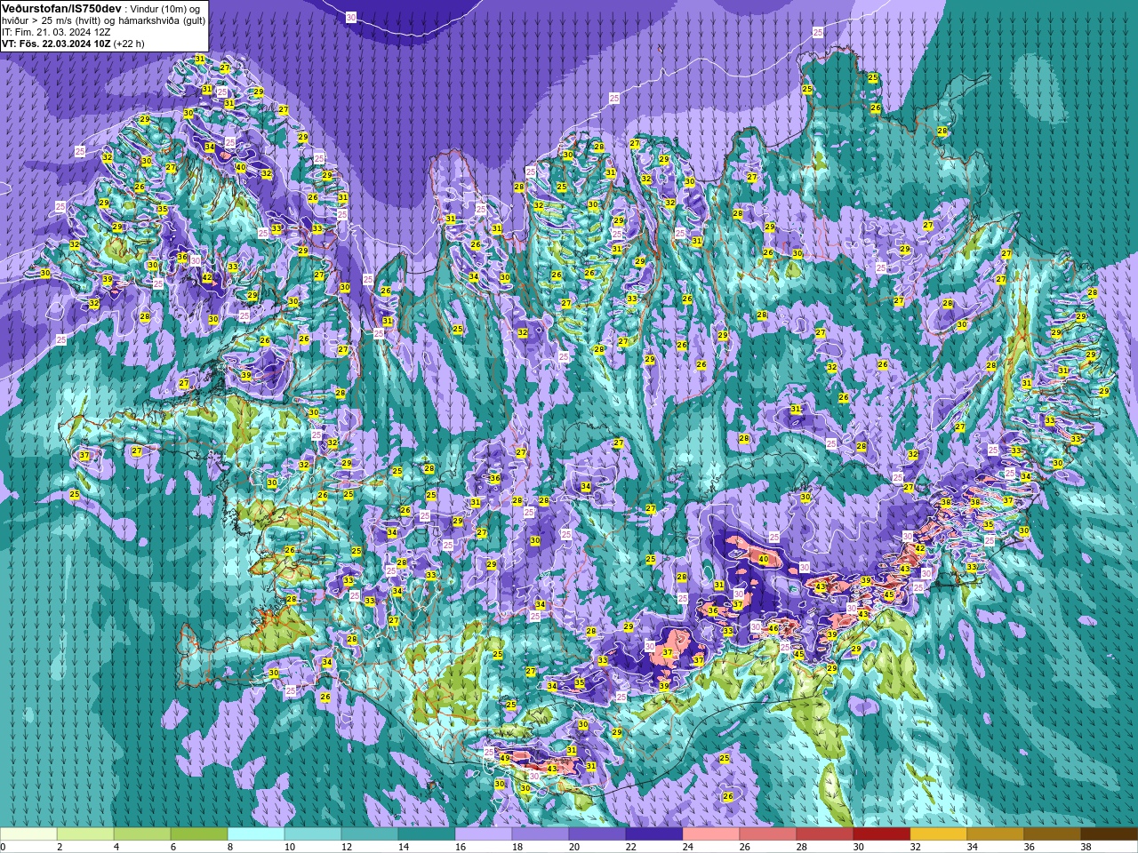
Task: Select the 2–4 m/s light green legend swatch
Action: (x=85, y=834)
